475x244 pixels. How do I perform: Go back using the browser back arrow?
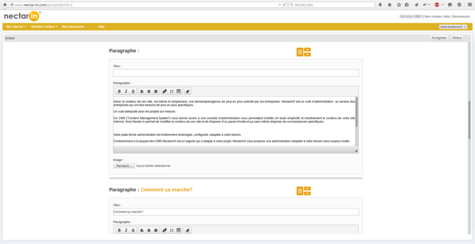5,5
